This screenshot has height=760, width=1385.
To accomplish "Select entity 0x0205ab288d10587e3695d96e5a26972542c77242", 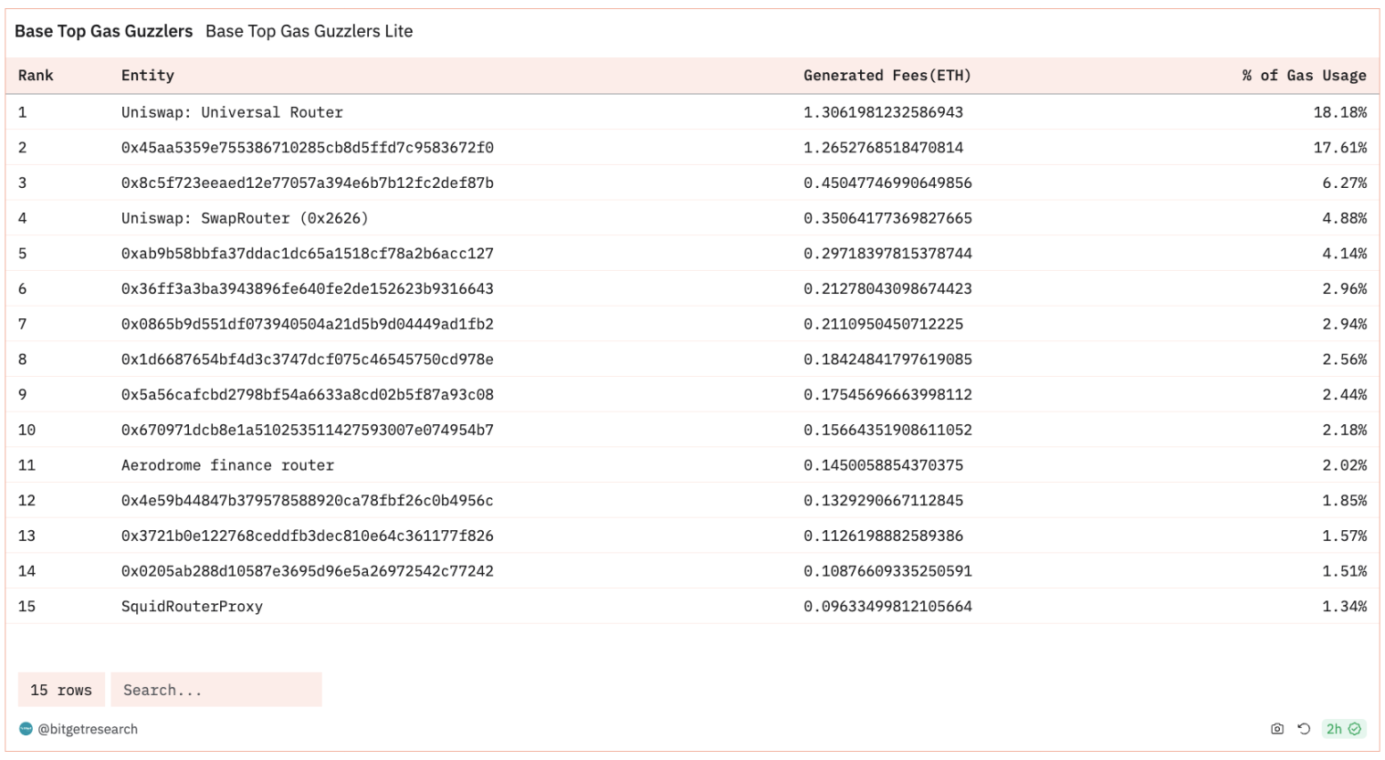I will coord(308,571).
